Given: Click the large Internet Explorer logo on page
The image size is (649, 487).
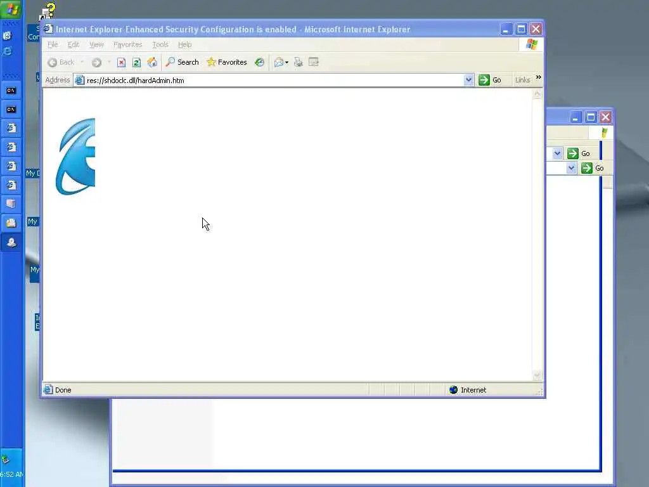Looking at the screenshot, I should 75,157.
